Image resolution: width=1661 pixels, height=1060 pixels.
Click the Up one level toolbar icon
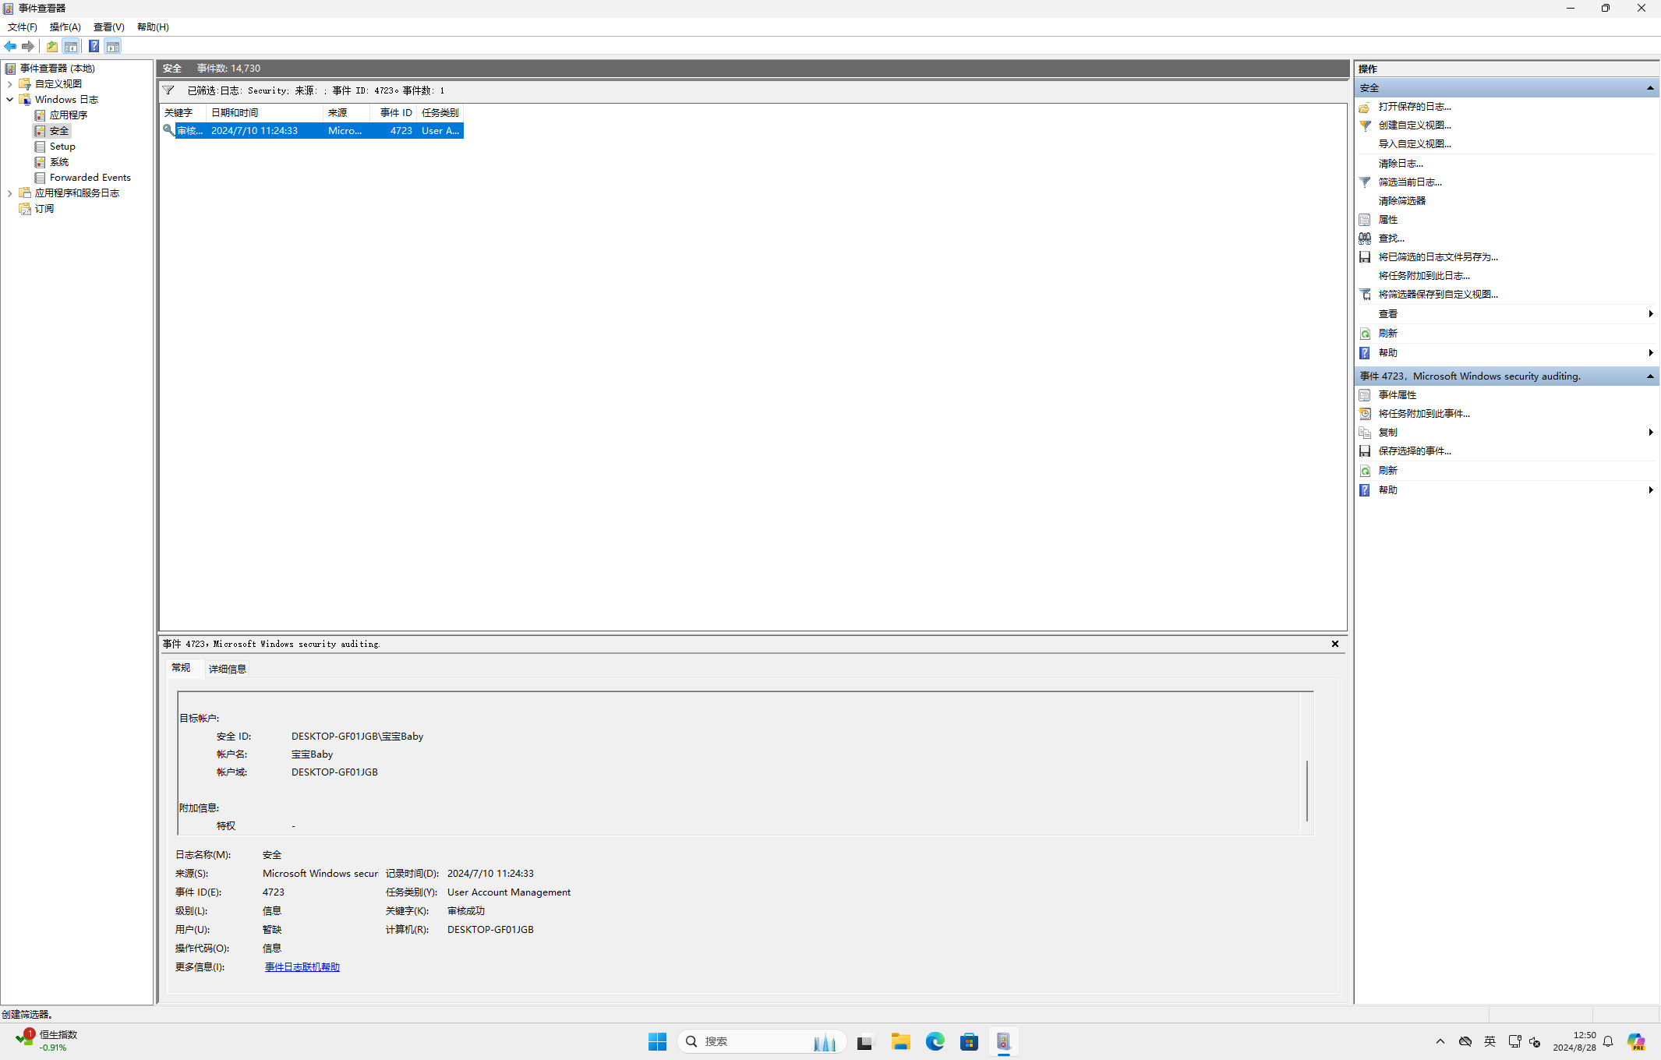tap(52, 47)
